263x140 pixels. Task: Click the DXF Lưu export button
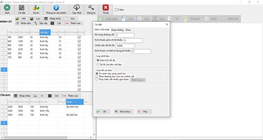click(x=158, y=19)
